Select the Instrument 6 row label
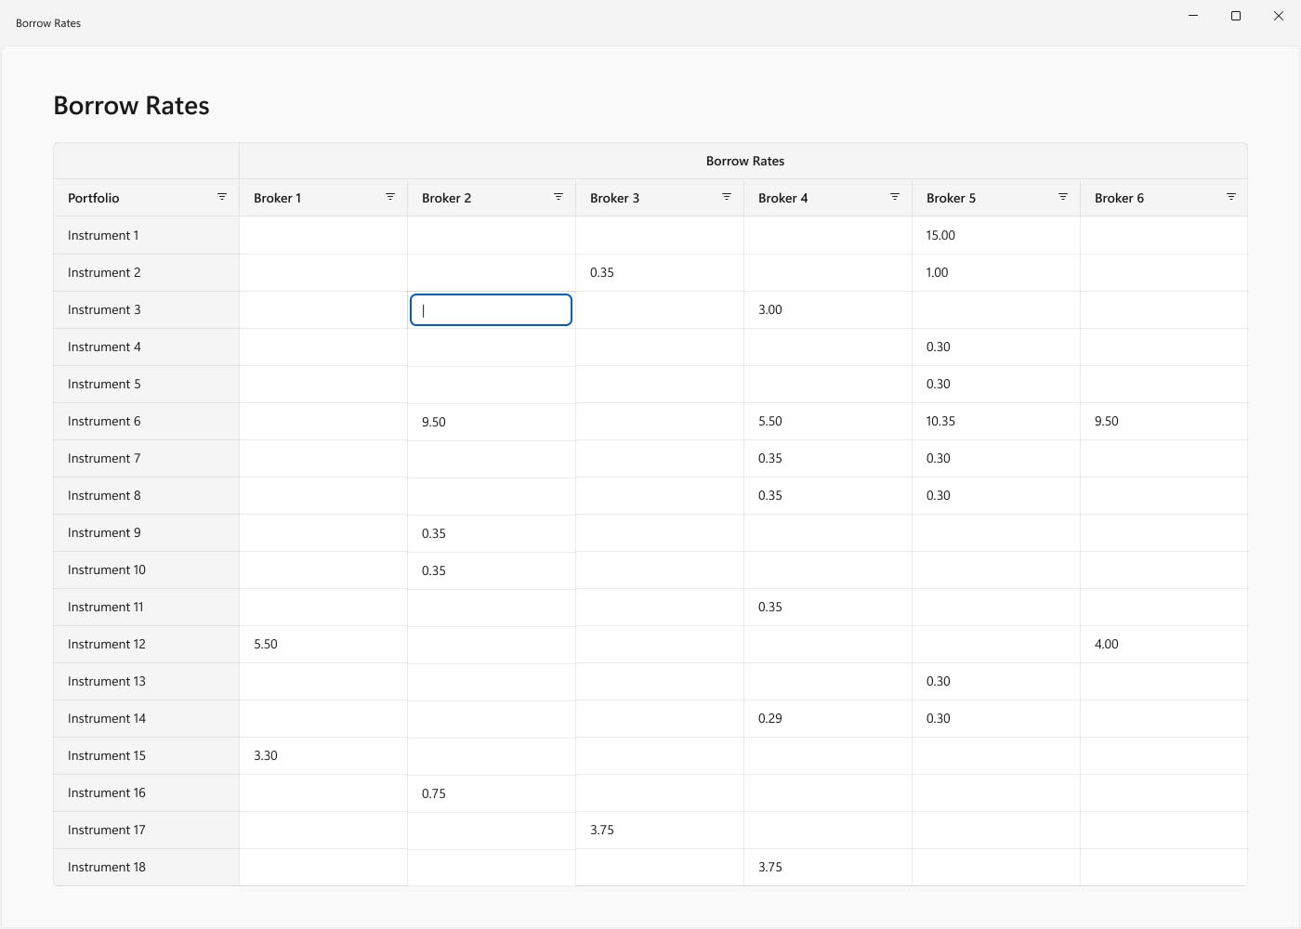This screenshot has height=929, width=1301. tap(103, 421)
